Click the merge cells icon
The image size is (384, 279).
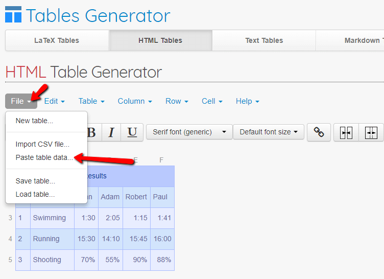[x=346, y=133]
